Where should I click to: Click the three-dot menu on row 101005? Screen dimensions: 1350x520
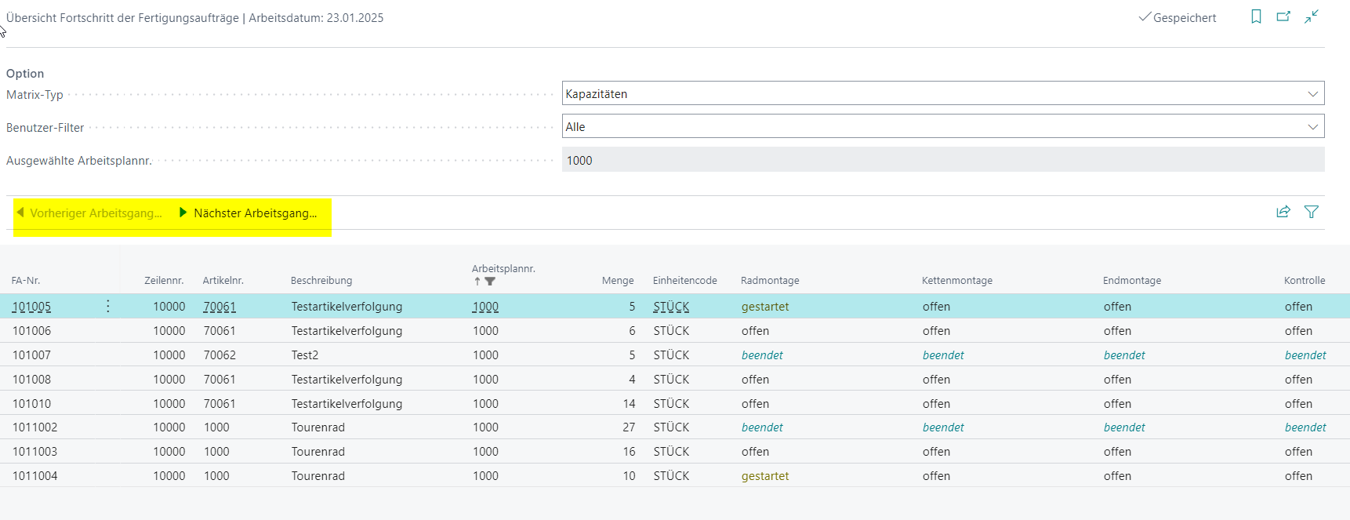(108, 306)
